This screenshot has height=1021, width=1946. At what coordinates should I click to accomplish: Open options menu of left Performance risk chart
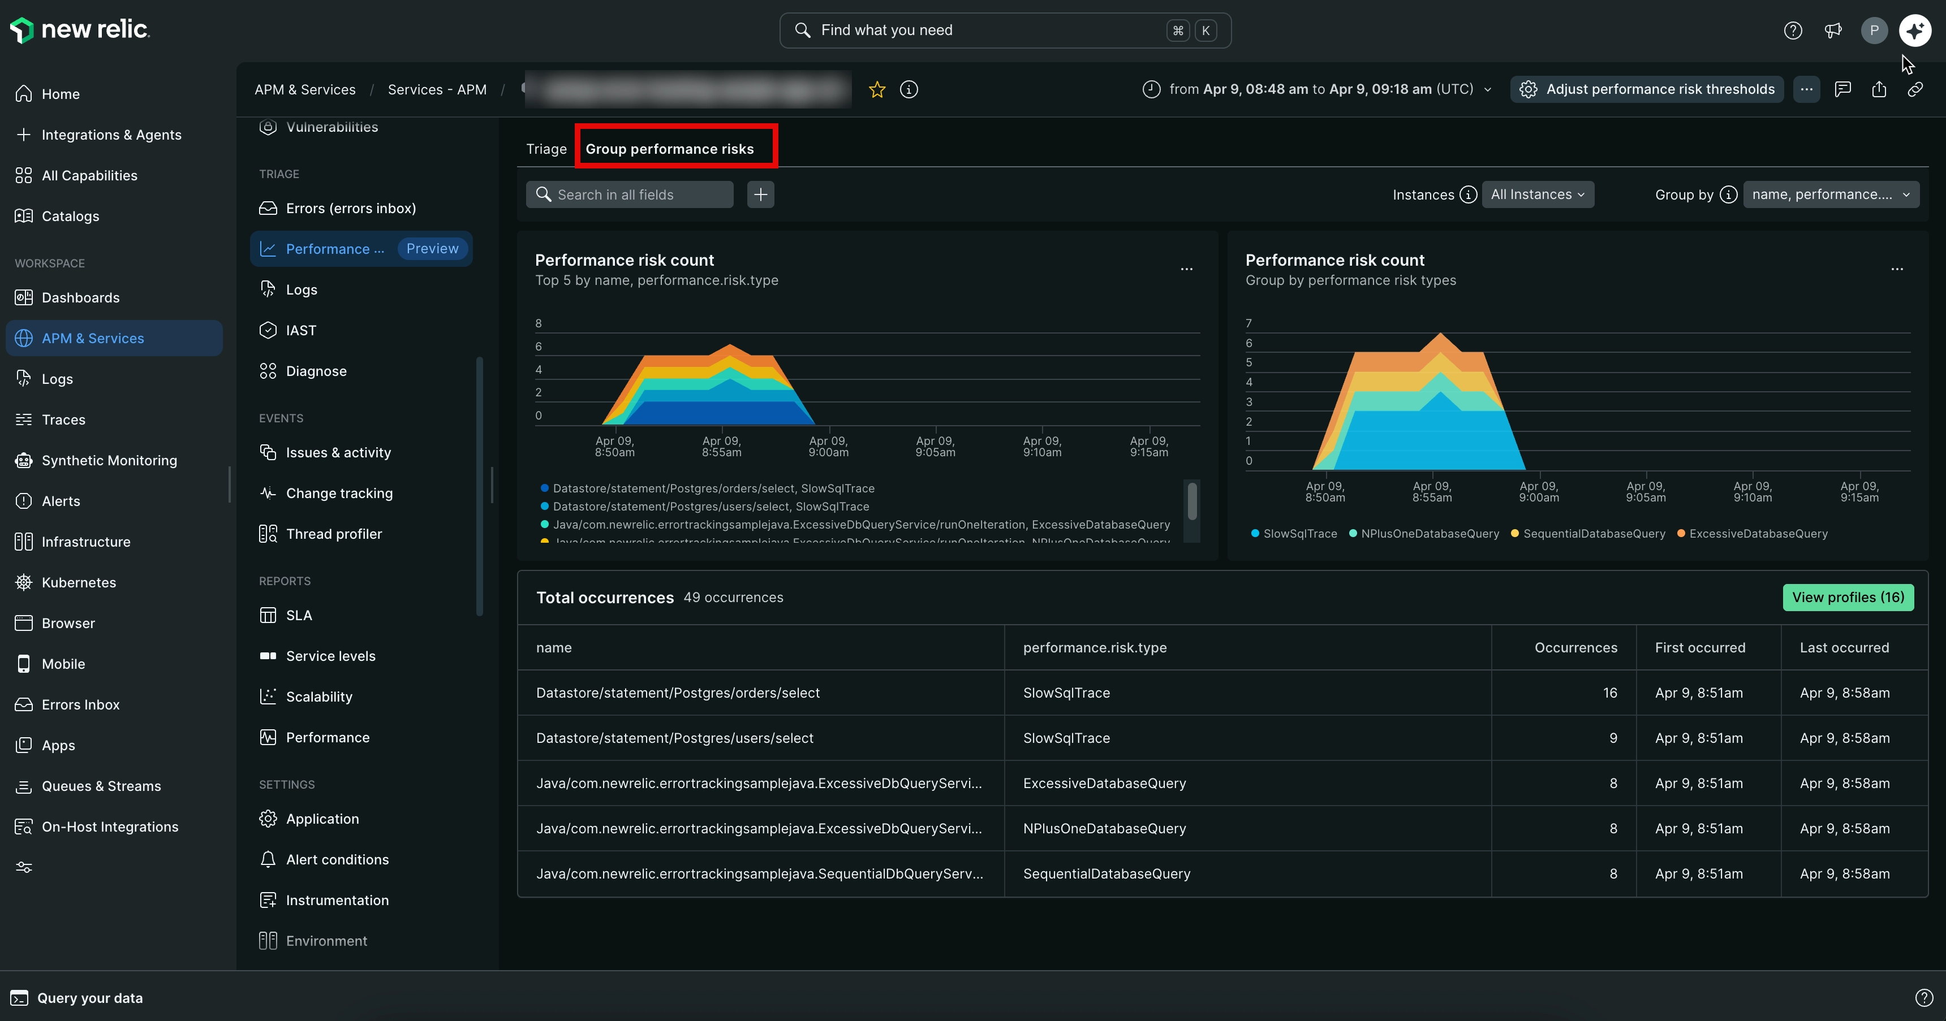[x=1187, y=269]
